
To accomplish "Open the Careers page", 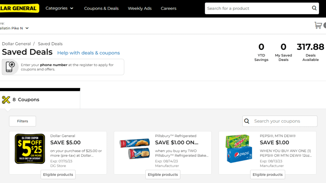I will (x=169, y=8).
